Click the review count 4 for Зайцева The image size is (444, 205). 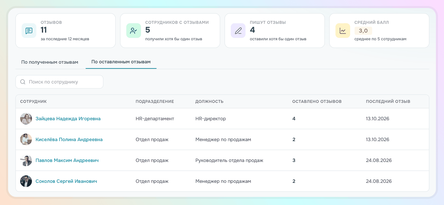click(x=294, y=119)
